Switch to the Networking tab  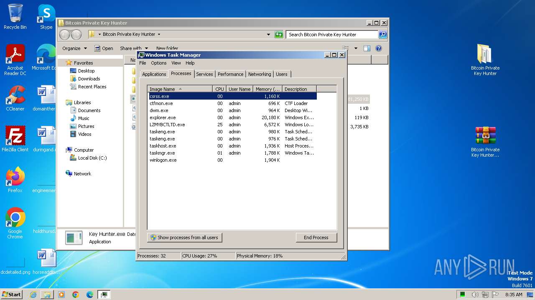(260, 74)
